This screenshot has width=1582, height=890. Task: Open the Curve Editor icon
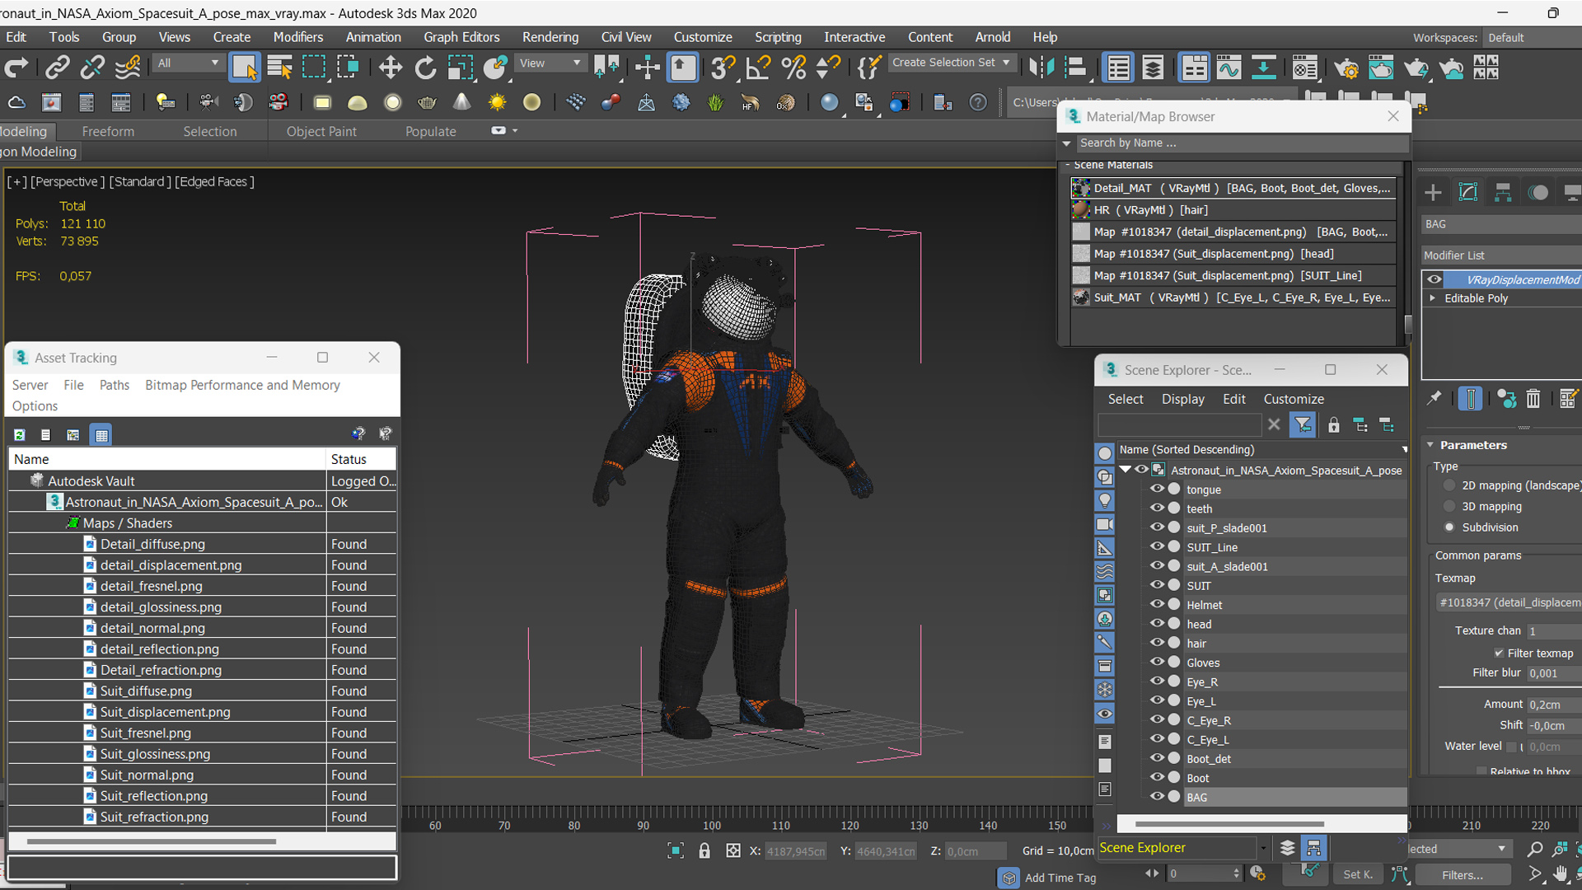coord(1229,68)
